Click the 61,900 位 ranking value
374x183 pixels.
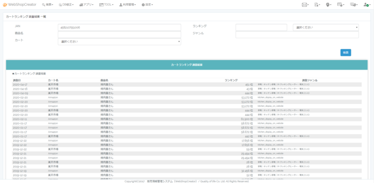tap(247, 119)
